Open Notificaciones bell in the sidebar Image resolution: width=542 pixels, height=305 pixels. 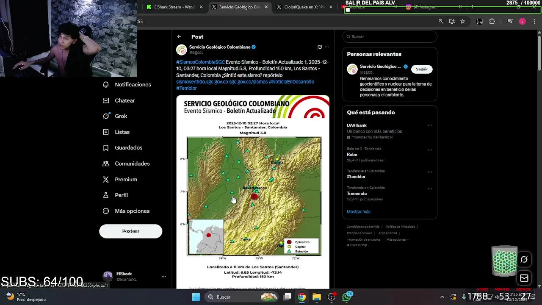(x=106, y=84)
